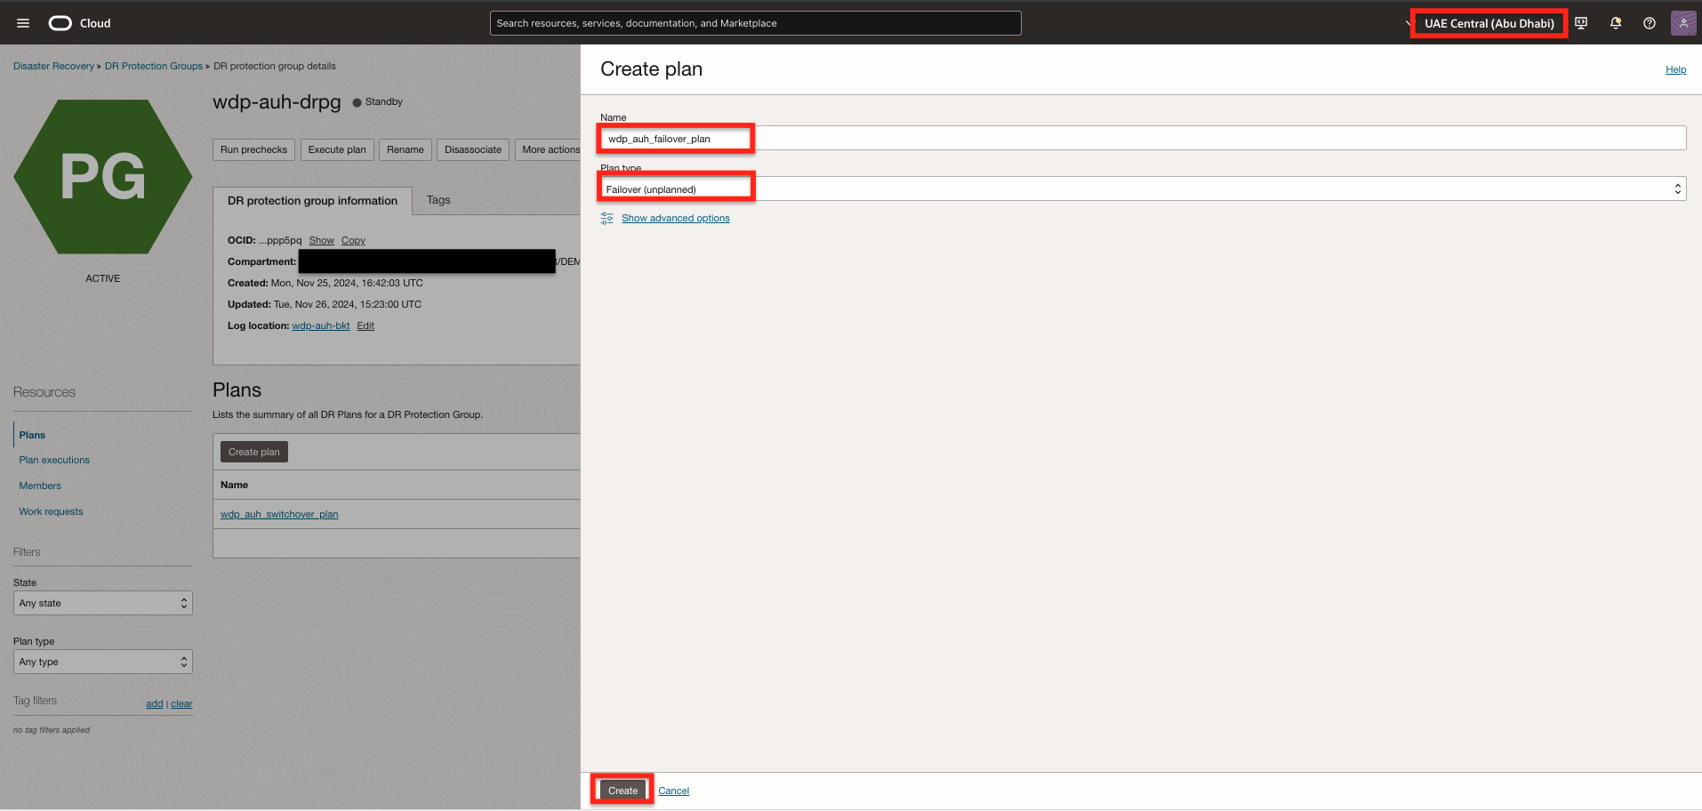The image size is (1702, 811).
Task: Select Work requests in Resources
Action: pyautogui.click(x=51, y=511)
